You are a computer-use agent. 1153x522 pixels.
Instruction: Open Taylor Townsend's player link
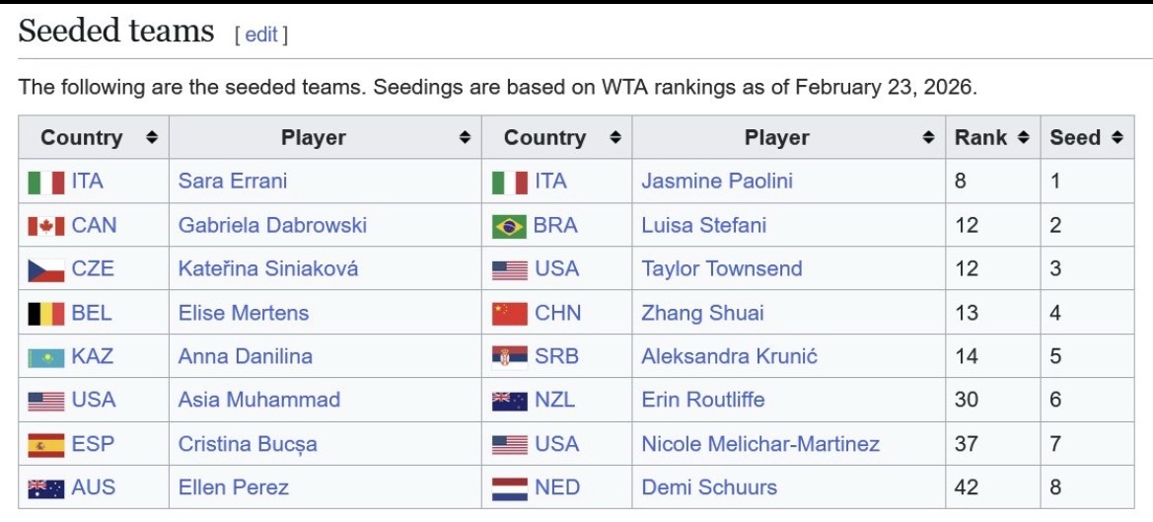tap(721, 268)
